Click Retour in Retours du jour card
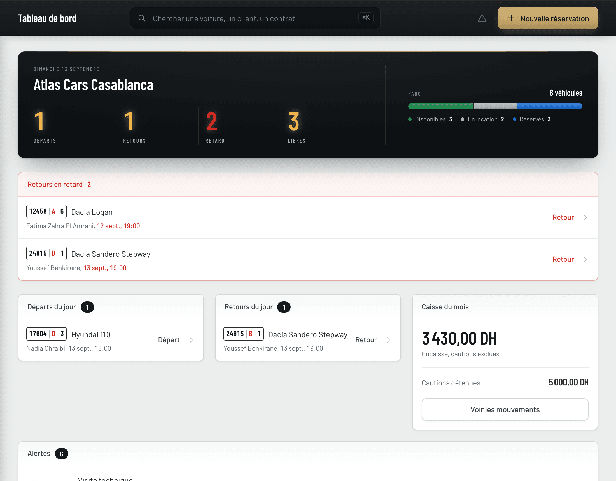The width and height of the screenshot is (616, 481). (366, 340)
